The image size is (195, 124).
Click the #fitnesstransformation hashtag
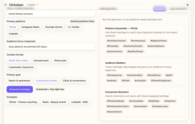pyautogui.click(x=118, y=106)
